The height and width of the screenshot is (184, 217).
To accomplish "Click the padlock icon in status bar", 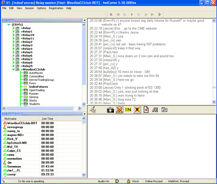I will point(128,181).
